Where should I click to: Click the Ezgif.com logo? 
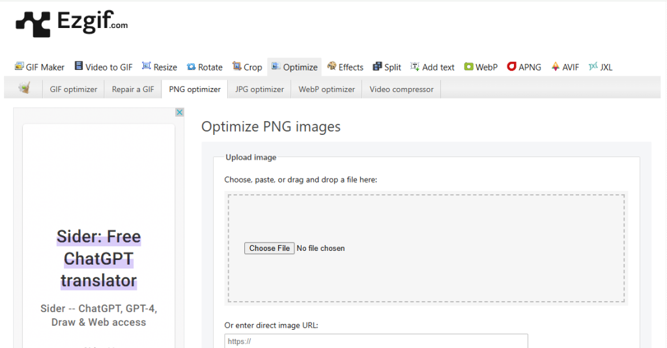click(x=72, y=24)
